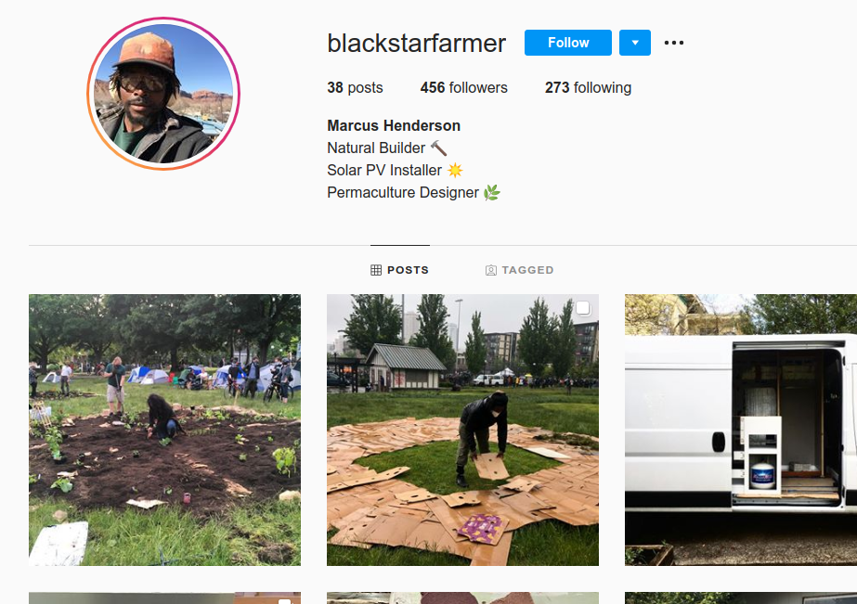This screenshot has width=857, height=604.
Task: Follow the blackstarfarmer account
Action: [x=568, y=43]
